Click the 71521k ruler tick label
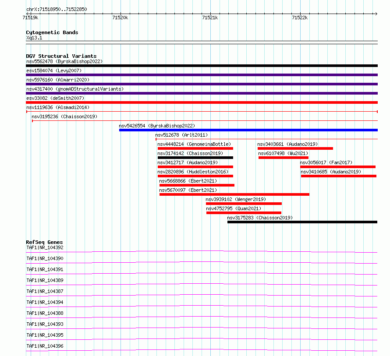Image resolution: width=390 pixels, height=356 pixels. [x=210, y=18]
